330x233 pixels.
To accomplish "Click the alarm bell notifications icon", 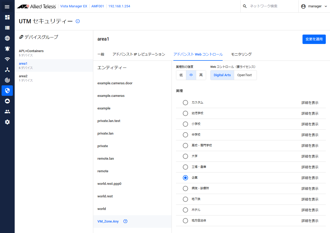I will pos(7,49).
